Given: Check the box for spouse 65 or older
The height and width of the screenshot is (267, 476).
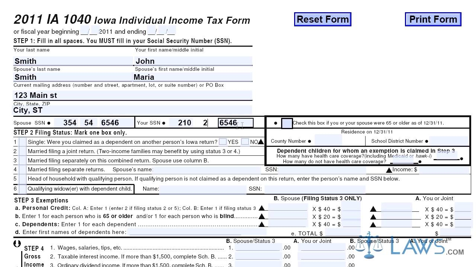Looking at the screenshot, I should [x=287, y=123].
